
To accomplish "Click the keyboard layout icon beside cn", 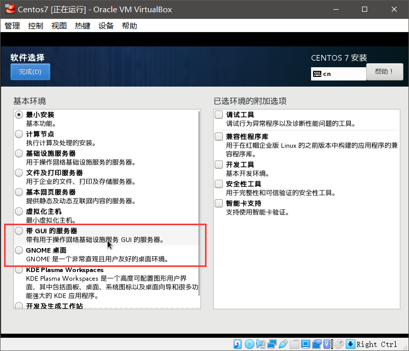I will tap(317, 74).
